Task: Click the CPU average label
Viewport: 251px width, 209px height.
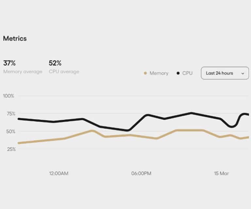Action: (64, 72)
